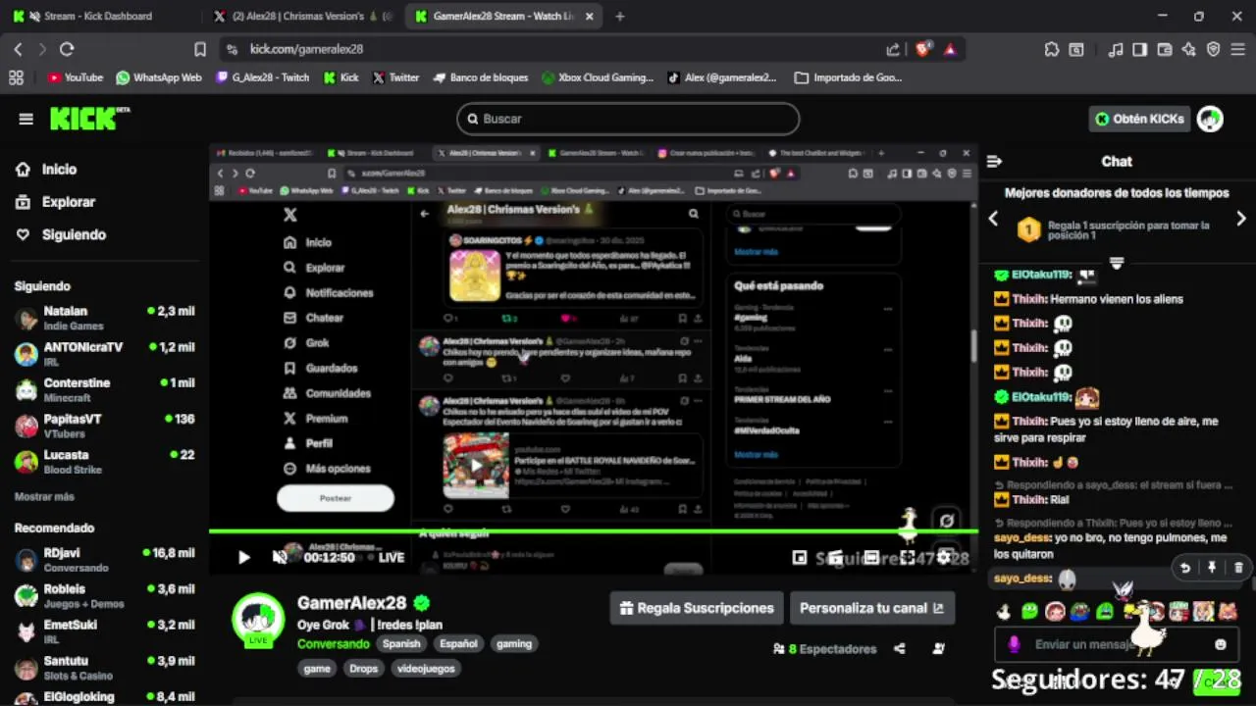Viewport: 1256px width, 706px height.
Task: Open the emoji picker in chat
Action: coord(1221,644)
